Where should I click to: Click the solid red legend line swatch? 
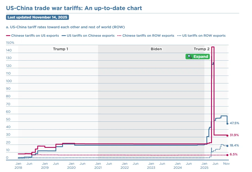(8, 36)
